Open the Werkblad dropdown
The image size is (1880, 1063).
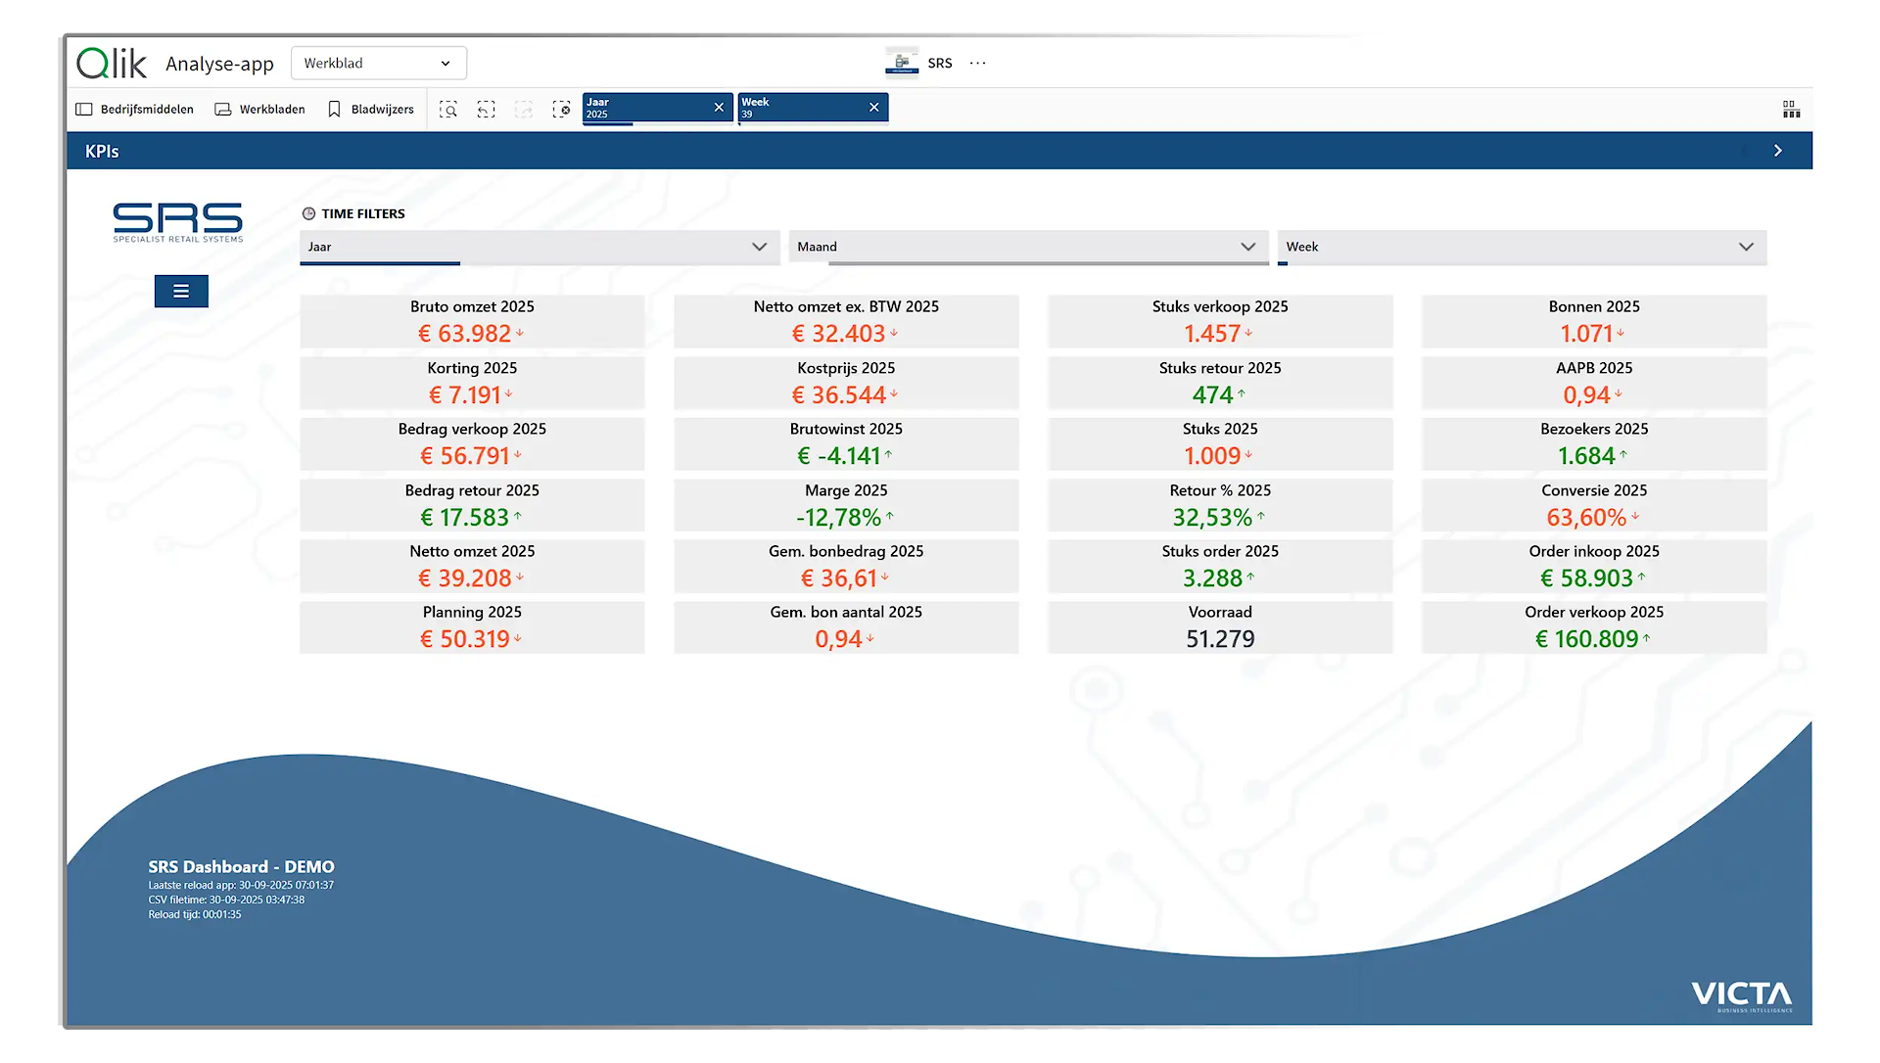378,63
